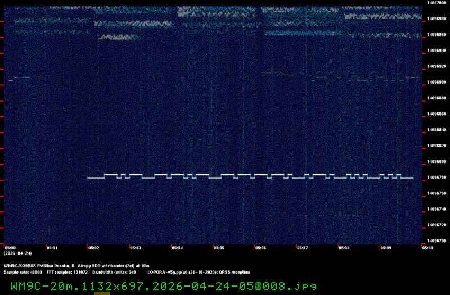Click the start of the white FSK trace

click(x=89, y=178)
